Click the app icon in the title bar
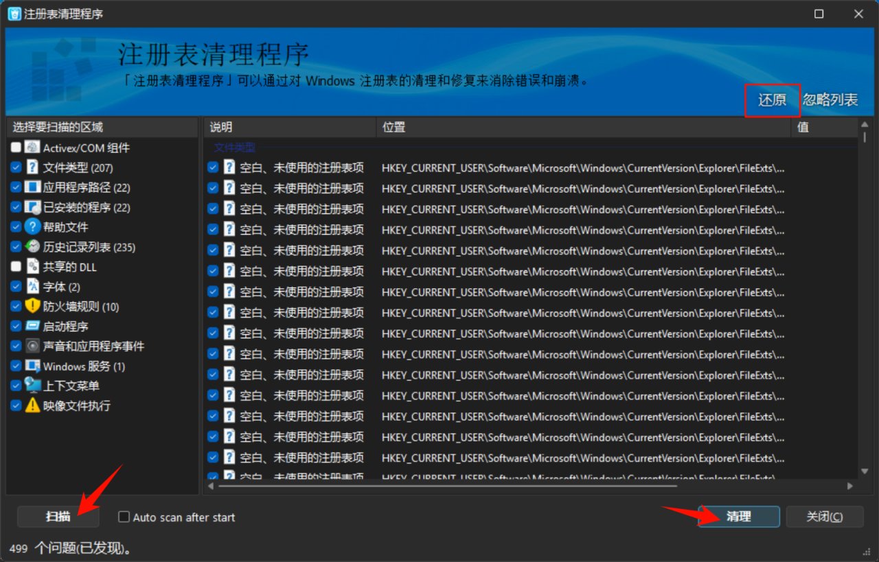The image size is (879, 562). click(x=14, y=14)
